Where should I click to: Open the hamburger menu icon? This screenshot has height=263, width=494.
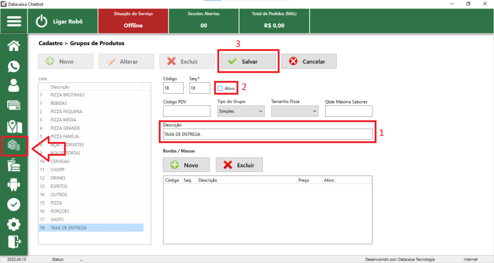pyautogui.click(x=14, y=22)
